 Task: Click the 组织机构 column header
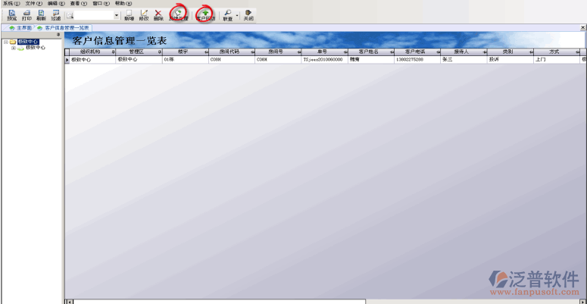point(92,52)
